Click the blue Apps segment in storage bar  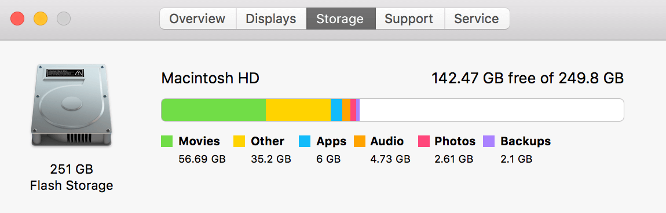tap(336, 110)
